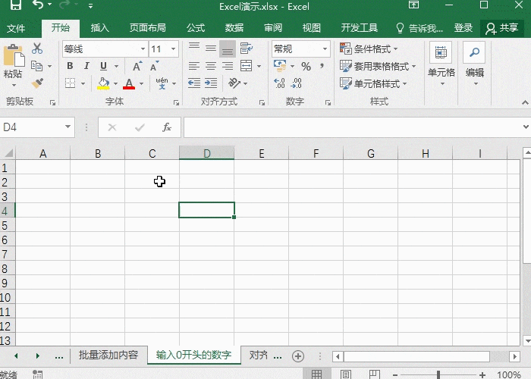The height and width of the screenshot is (379, 531).
Task: Open the 单元格 cells menu
Action: 441,64
